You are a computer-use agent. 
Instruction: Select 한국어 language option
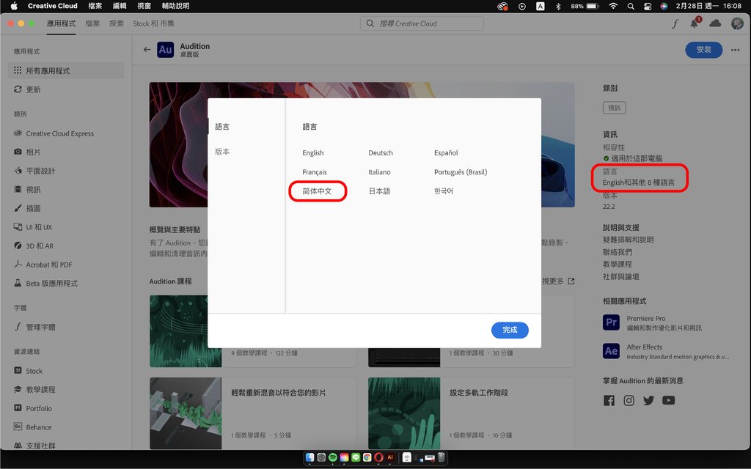pyautogui.click(x=444, y=191)
